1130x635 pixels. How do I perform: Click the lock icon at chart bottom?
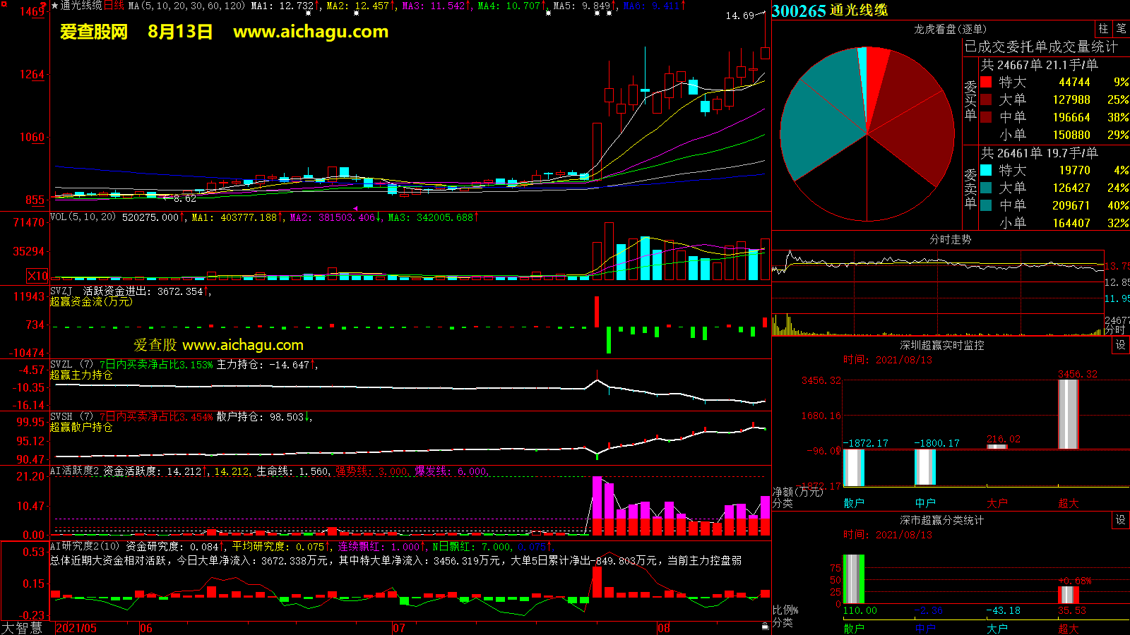(765, 627)
